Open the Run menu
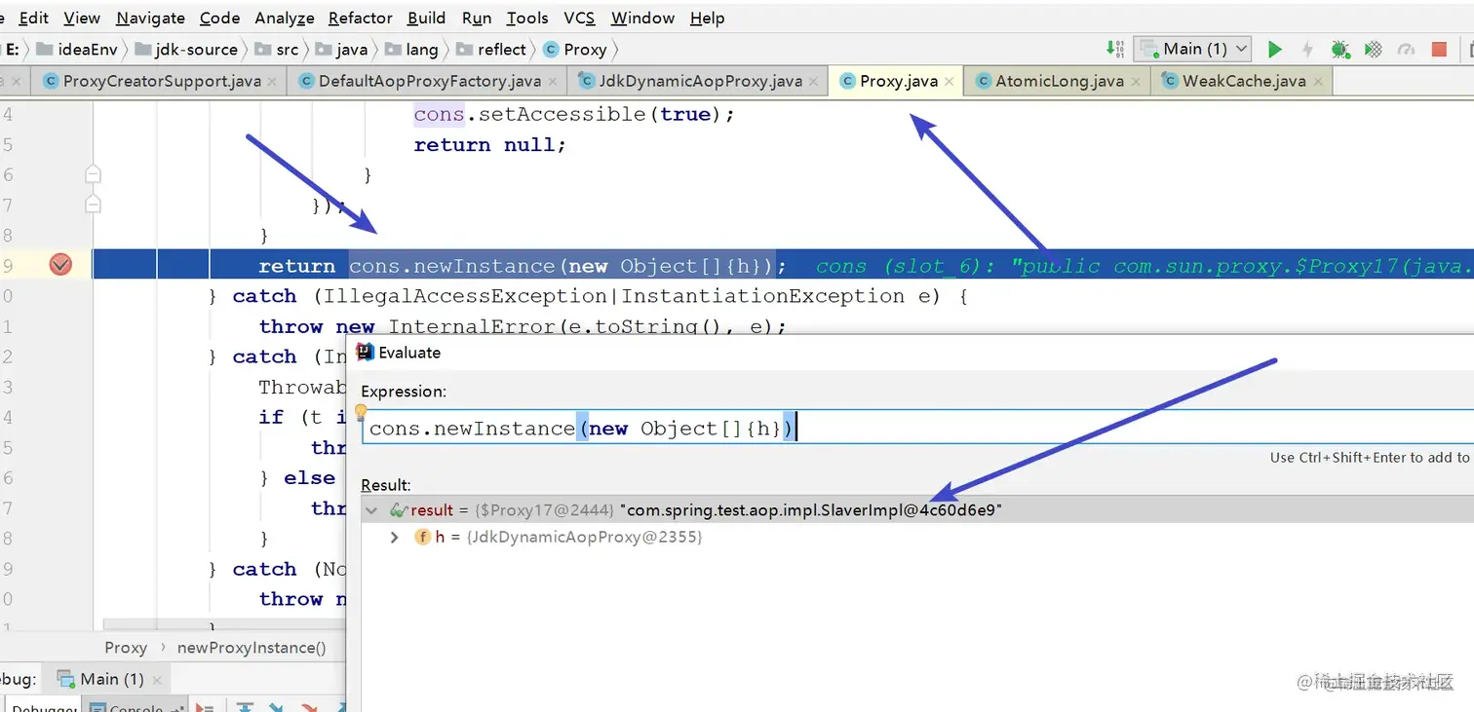1474x712 pixels. pyautogui.click(x=477, y=18)
